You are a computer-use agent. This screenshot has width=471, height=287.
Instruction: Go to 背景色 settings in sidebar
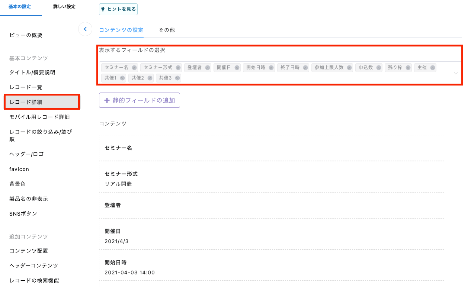click(x=17, y=184)
